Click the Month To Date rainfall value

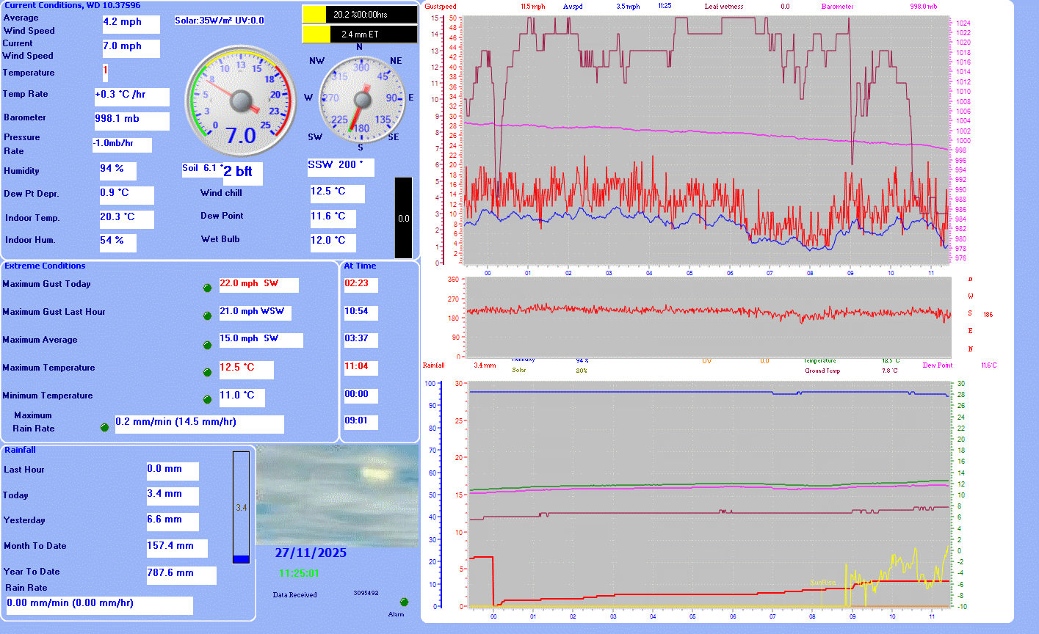click(177, 547)
